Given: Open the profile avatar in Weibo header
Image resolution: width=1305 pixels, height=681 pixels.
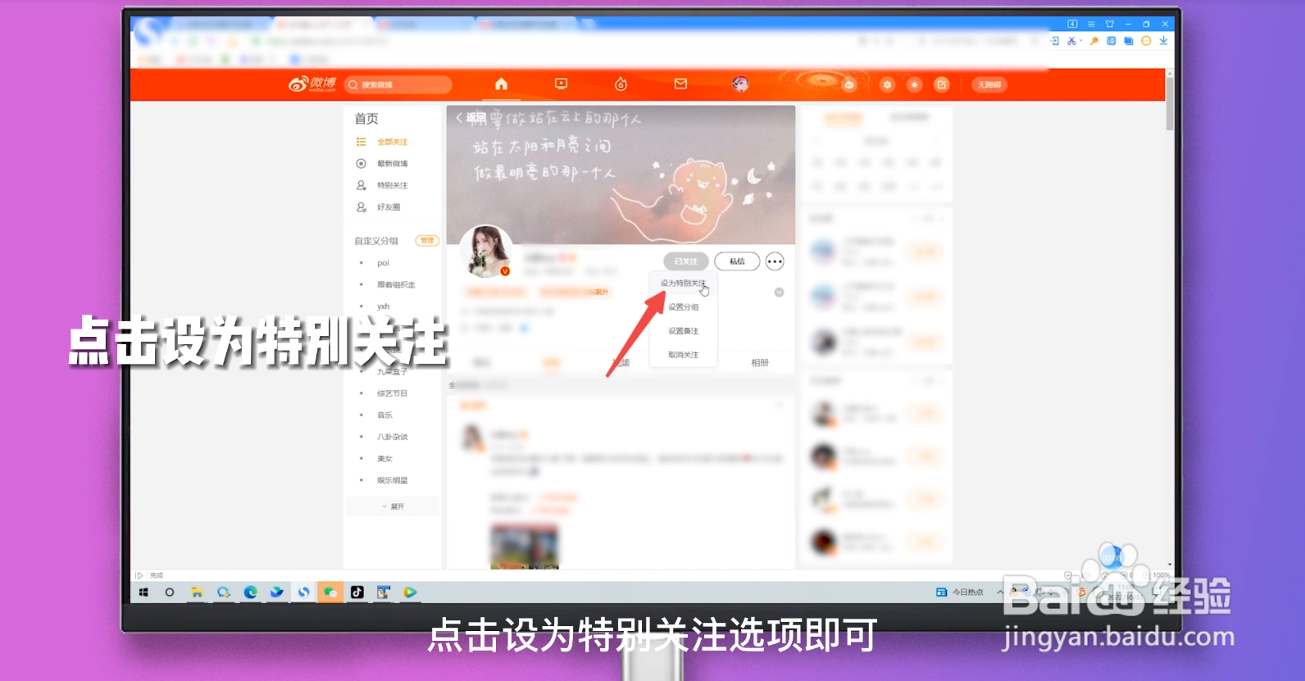Looking at the screenshot, I should click(740, 84).
